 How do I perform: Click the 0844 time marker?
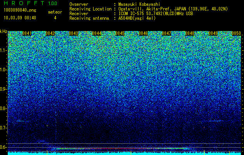(97, 33)
